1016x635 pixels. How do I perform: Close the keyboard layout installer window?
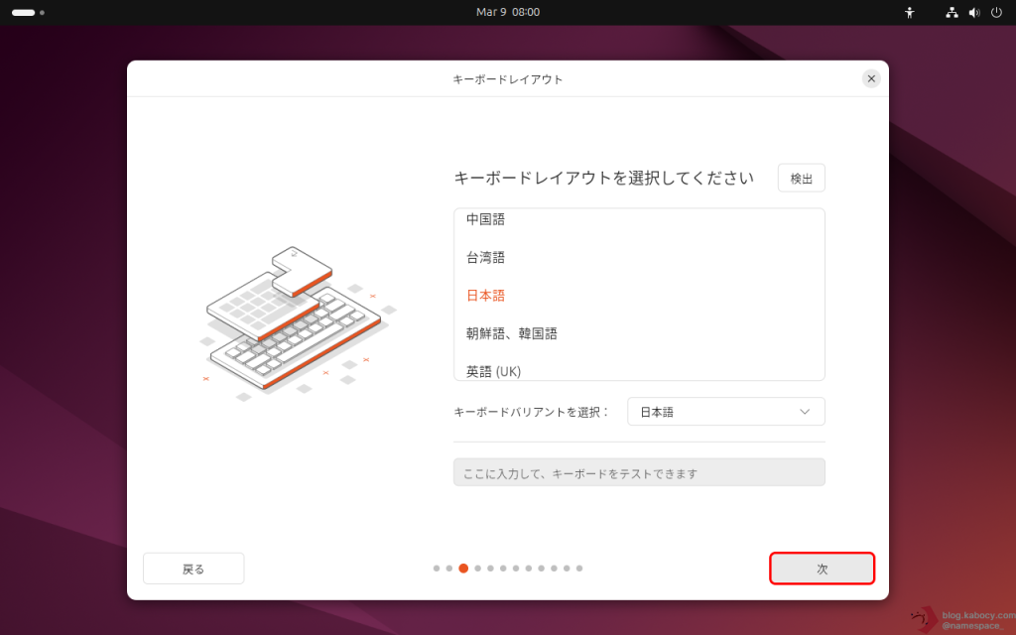click(871, 78)
